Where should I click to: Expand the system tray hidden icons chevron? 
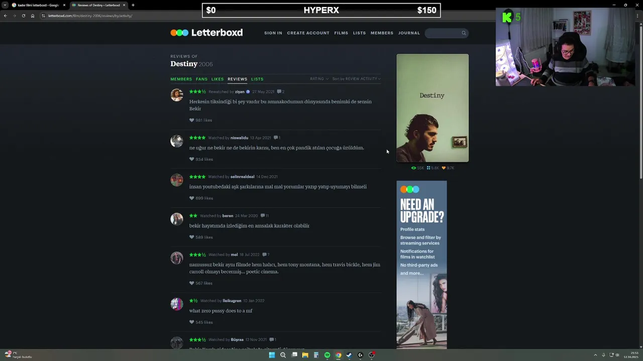[595, 355]
